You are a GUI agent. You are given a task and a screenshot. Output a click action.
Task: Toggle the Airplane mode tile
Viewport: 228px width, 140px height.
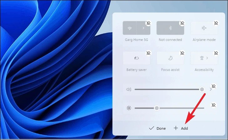(204, 28)
